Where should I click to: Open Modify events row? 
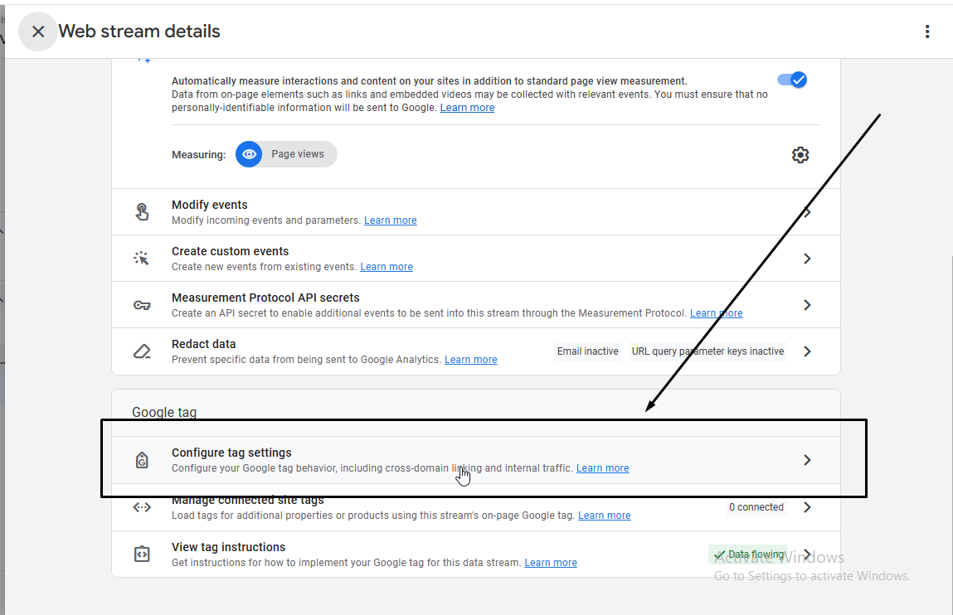[x=476, y=212]
